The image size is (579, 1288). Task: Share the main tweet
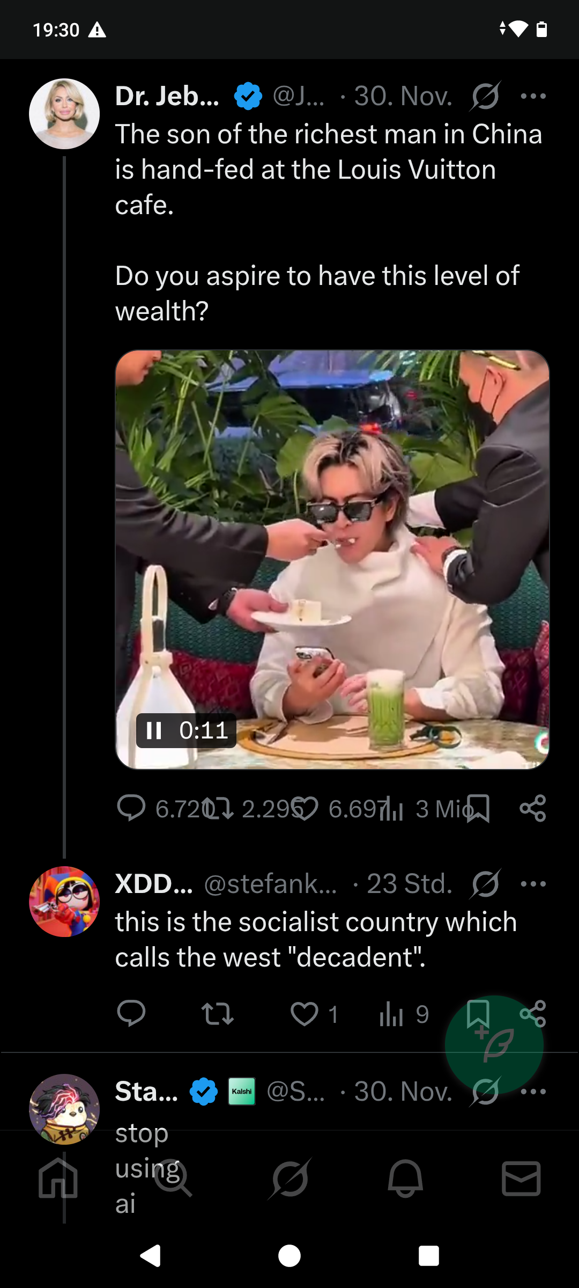(x=532, y=808)
